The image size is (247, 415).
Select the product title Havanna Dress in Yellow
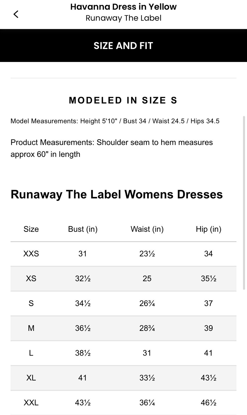(123, 6)
